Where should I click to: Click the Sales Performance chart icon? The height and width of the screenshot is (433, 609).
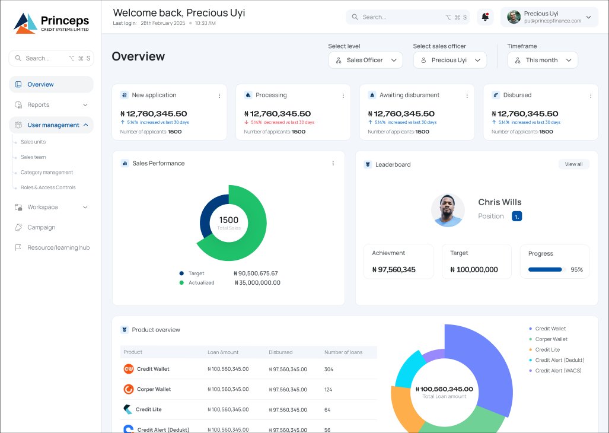125,164
